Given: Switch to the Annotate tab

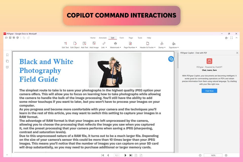Looking at the screenshot, I should pos(103,38).
